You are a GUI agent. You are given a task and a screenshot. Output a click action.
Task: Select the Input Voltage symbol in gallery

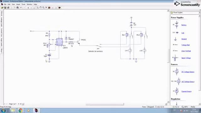(x=175, y=58)
